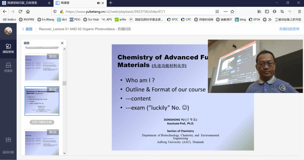The height and width of the screenshot is (160, 304).
Task: Switch back with 返回旧版
Action: [8, 152]
